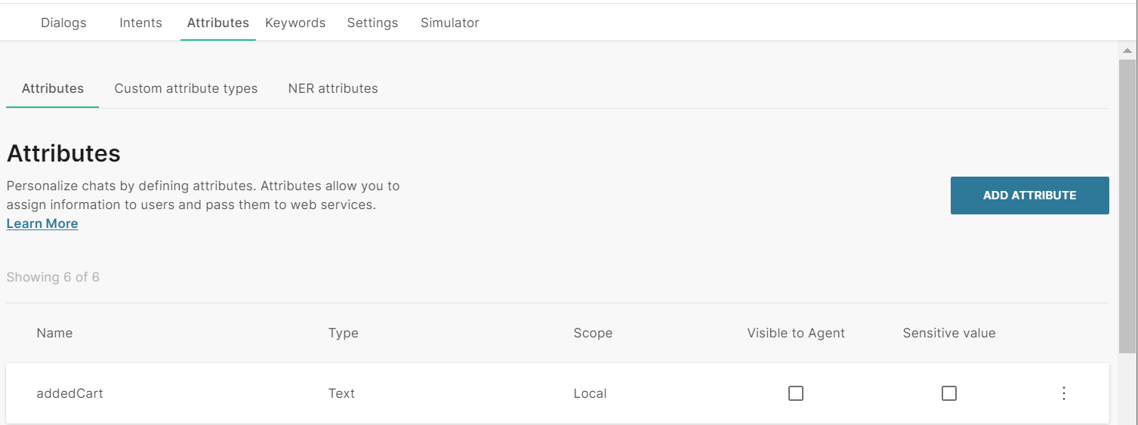Image resolution: width=1138 pixels, height=425 pixels.
Task: Select the top Attributes tab
Action: tap(218, 23)
